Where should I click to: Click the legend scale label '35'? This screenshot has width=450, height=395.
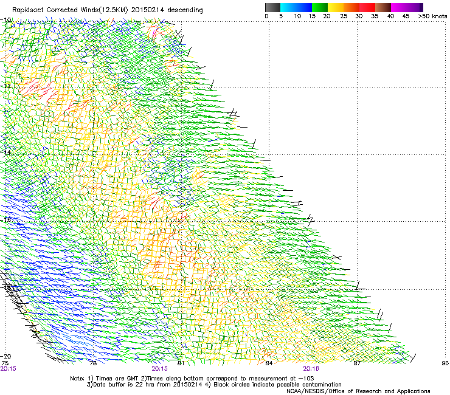point(375,16)
